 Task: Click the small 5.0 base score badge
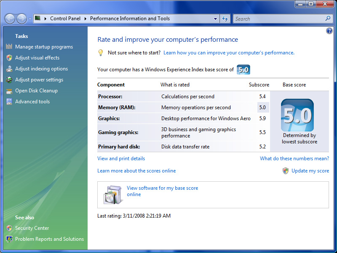(243, 70)
